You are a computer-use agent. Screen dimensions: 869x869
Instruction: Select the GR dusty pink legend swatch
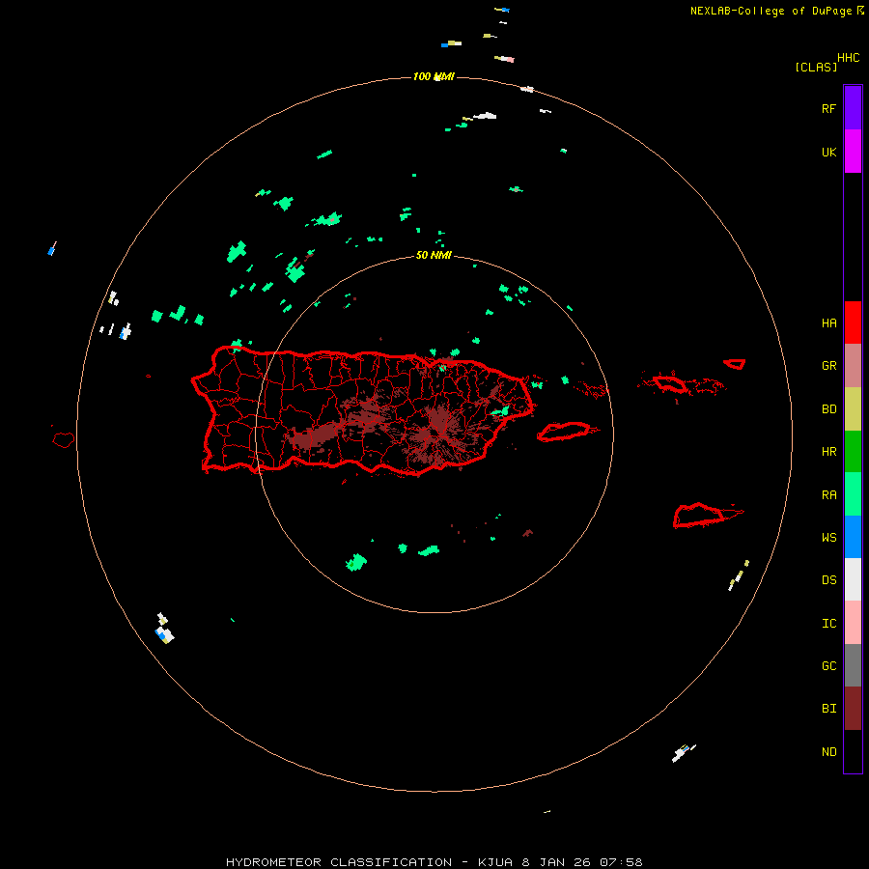tap(853, 366)
